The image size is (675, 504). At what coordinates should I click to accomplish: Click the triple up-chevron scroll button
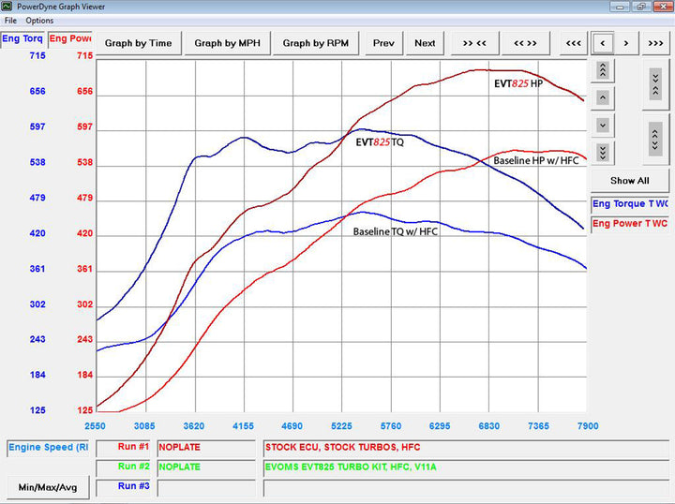[603, 70]
